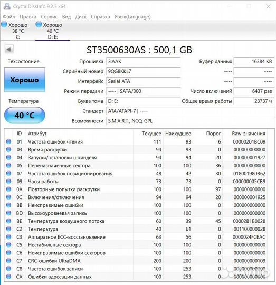The width and height of the screenshot is (276, 285).
Task: Select 'Частота ошибок чтения' attribute text
Action: pos(55,141)
